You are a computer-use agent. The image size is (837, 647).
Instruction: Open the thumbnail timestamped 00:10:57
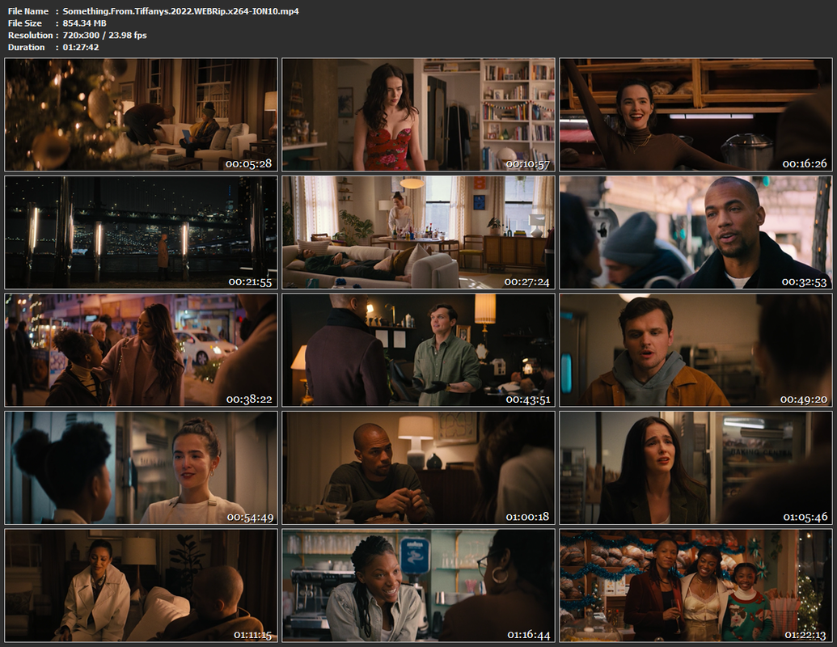[x=419, y=114]
